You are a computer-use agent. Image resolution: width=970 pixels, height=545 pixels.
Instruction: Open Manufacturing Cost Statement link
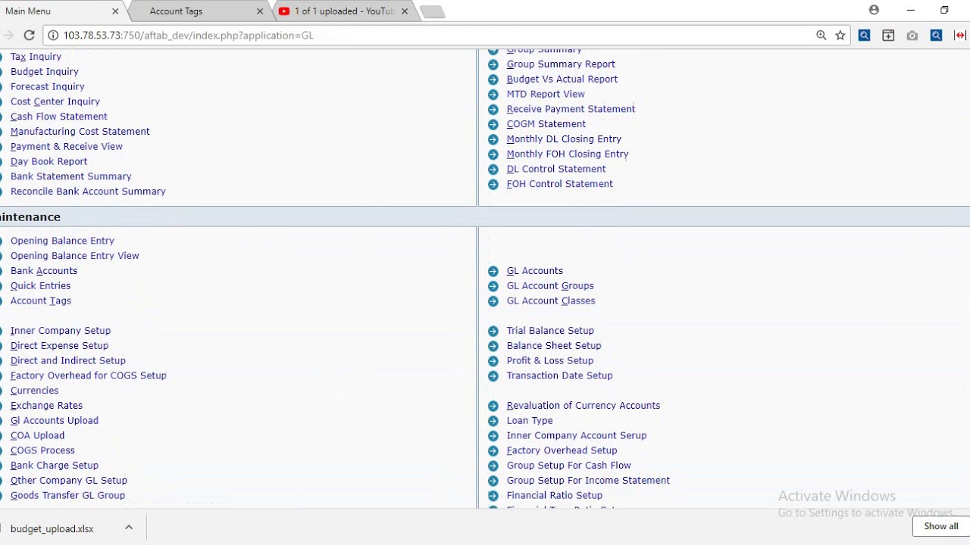pyautogui.click(x=80, y=132)
